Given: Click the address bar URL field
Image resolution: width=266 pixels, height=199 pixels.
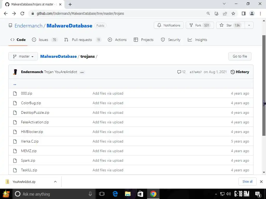Looking at the screenshot, I should pos(117,13).
